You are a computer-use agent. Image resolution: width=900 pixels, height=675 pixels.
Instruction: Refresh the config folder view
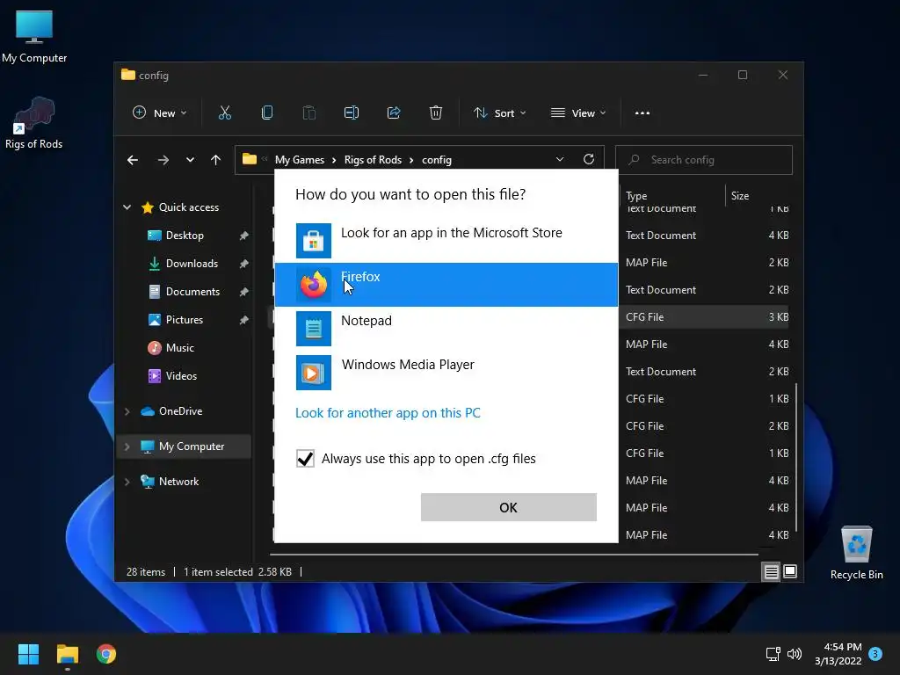coord(589,160)
